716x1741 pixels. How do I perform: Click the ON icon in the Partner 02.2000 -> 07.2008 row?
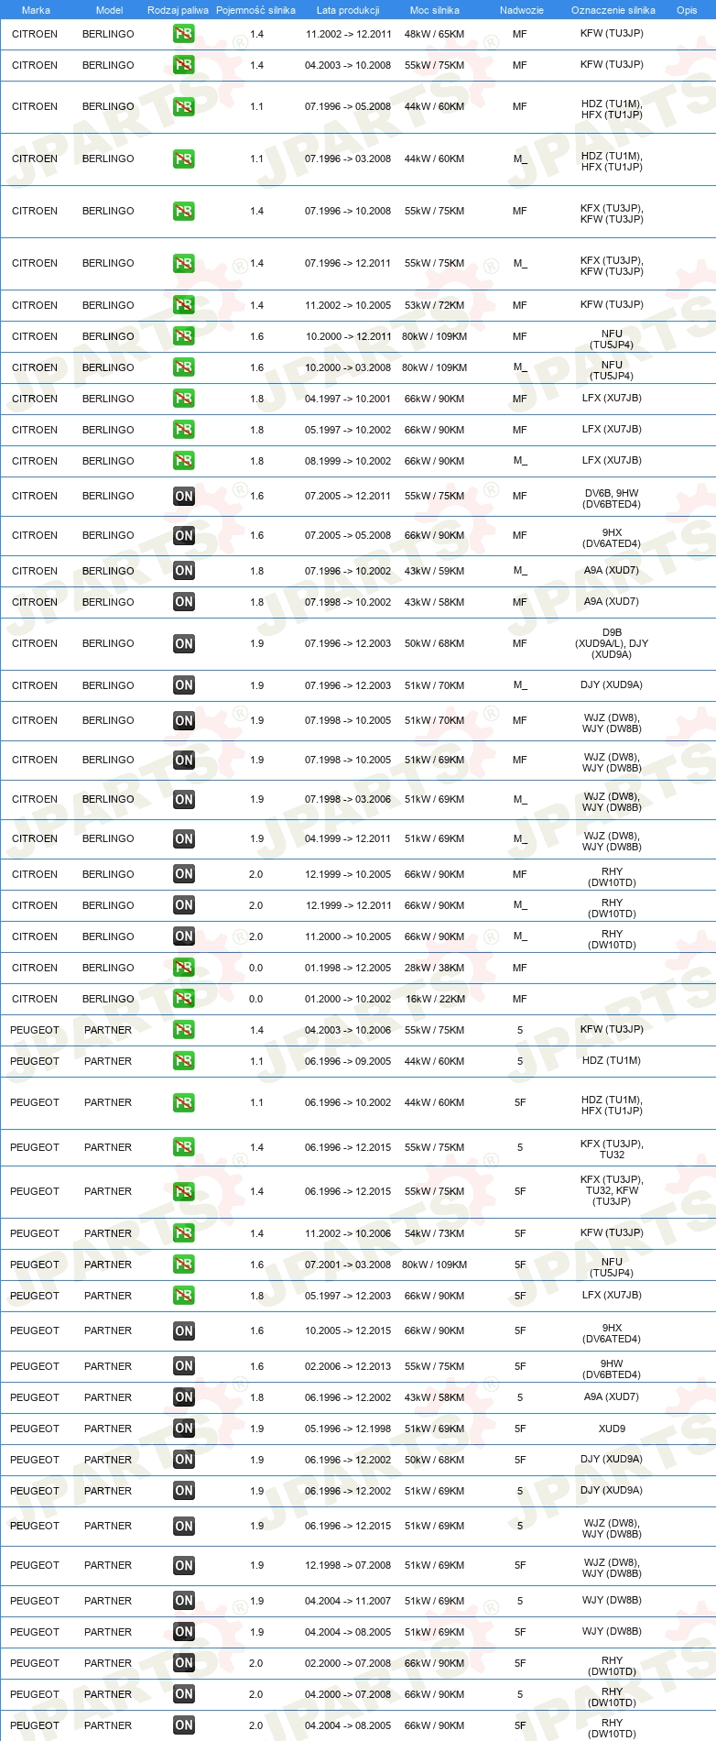point(184,1663)
